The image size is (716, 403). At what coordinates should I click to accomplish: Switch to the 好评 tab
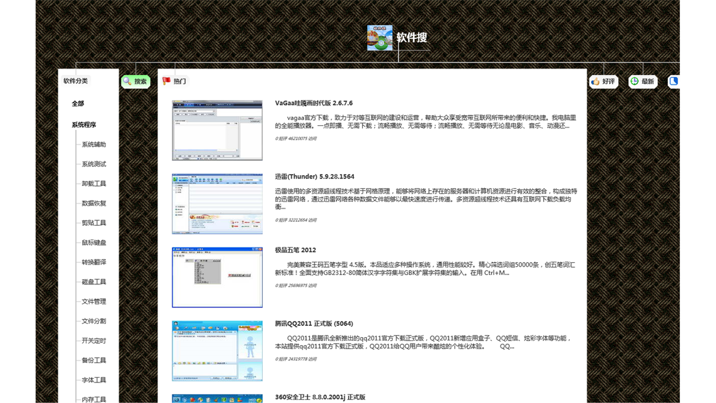[x=604, y=81]
